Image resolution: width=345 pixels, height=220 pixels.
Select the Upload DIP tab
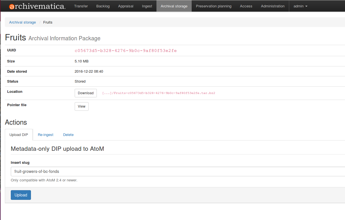pos(19,135)
